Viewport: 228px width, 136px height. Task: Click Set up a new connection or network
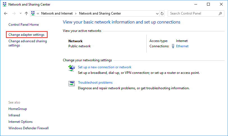[x=105, y=67]
